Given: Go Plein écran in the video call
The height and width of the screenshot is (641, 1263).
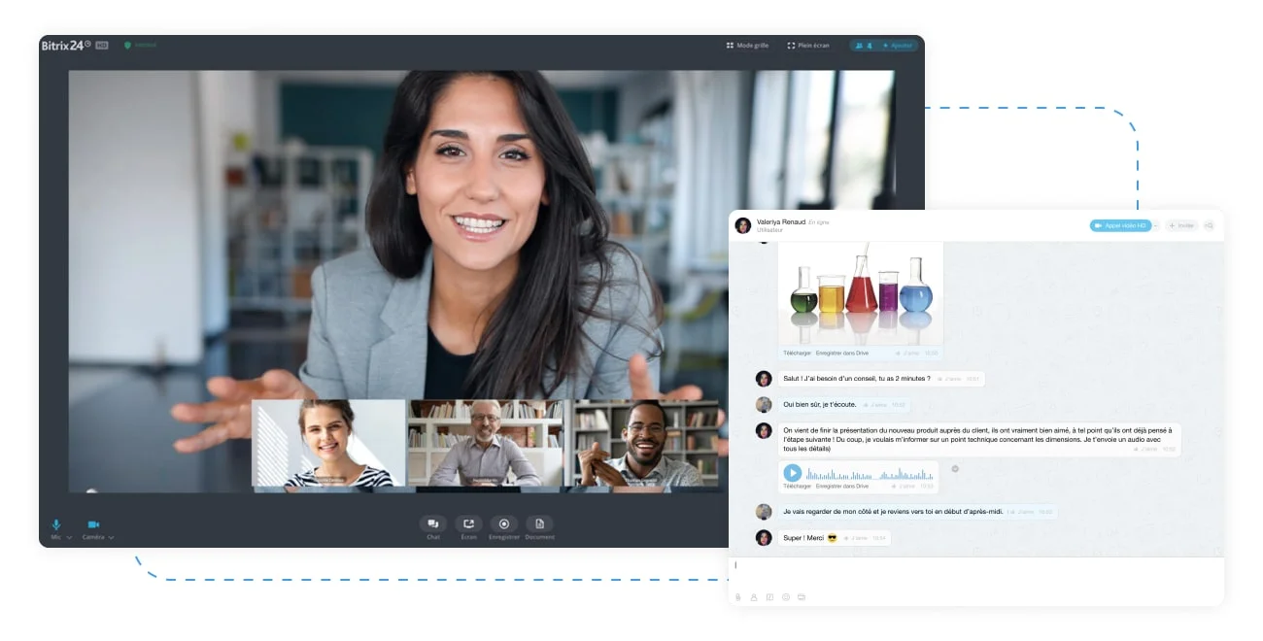Looking at the screenshot, I should [808, 46].
